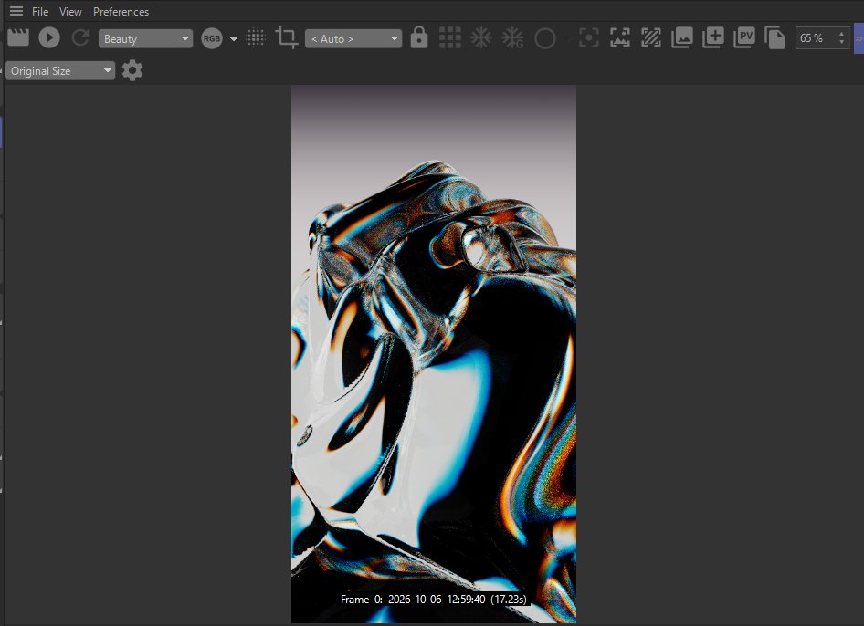Click the refresh render icon

point(80,38)
